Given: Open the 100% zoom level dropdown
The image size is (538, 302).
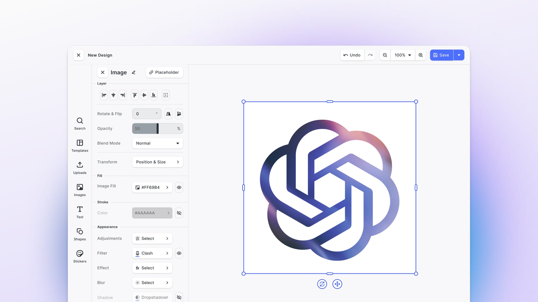Looking at the screenshot, I should (x=402, y=55).
